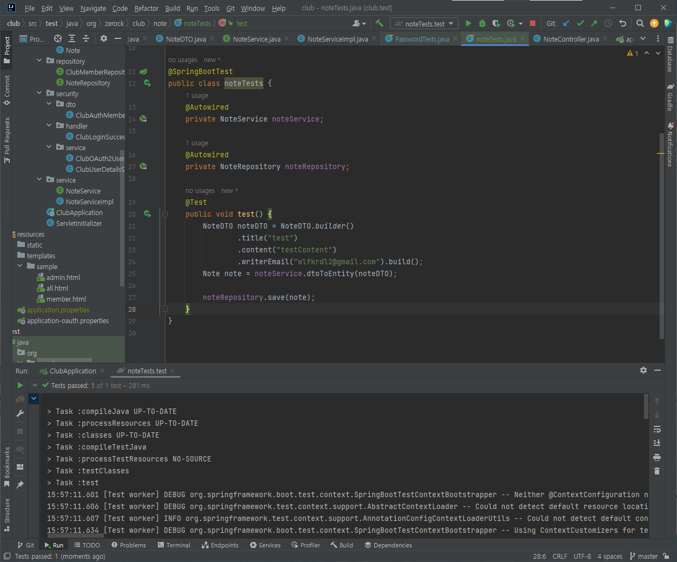Run with Coverage from the top toolbar
Viewport: 677px width, 562px height.
click(496, 23)
